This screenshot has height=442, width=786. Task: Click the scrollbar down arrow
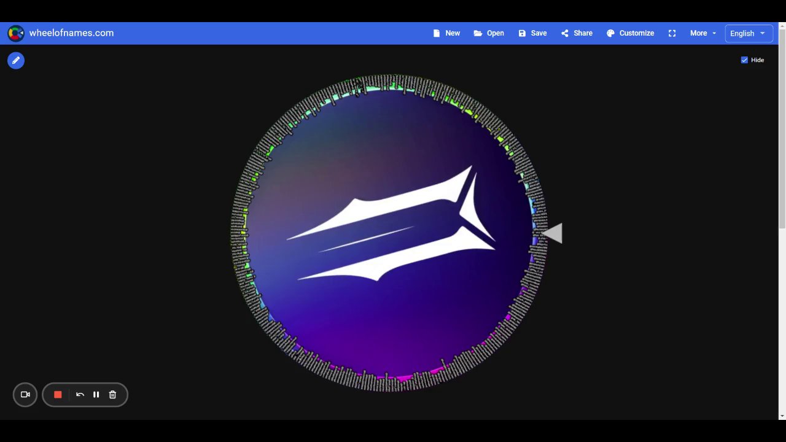pyautogui.click(x=782, y=416)
